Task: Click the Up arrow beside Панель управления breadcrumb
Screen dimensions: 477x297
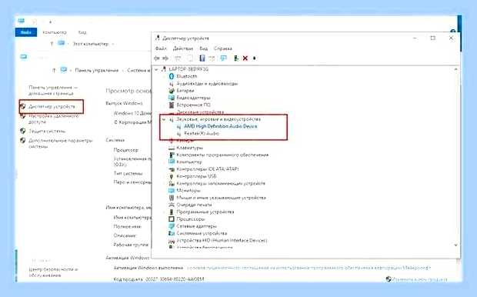Action: coord(54,70)
